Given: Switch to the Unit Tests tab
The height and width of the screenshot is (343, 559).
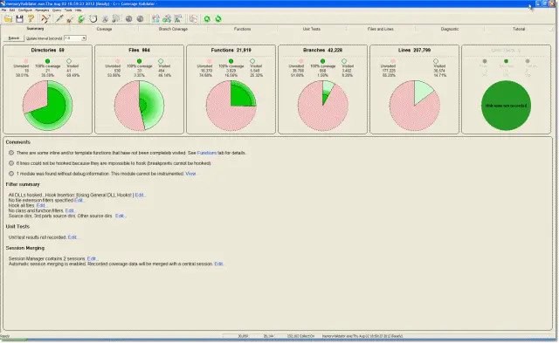Looking at the screenshot, I should 312,29.
